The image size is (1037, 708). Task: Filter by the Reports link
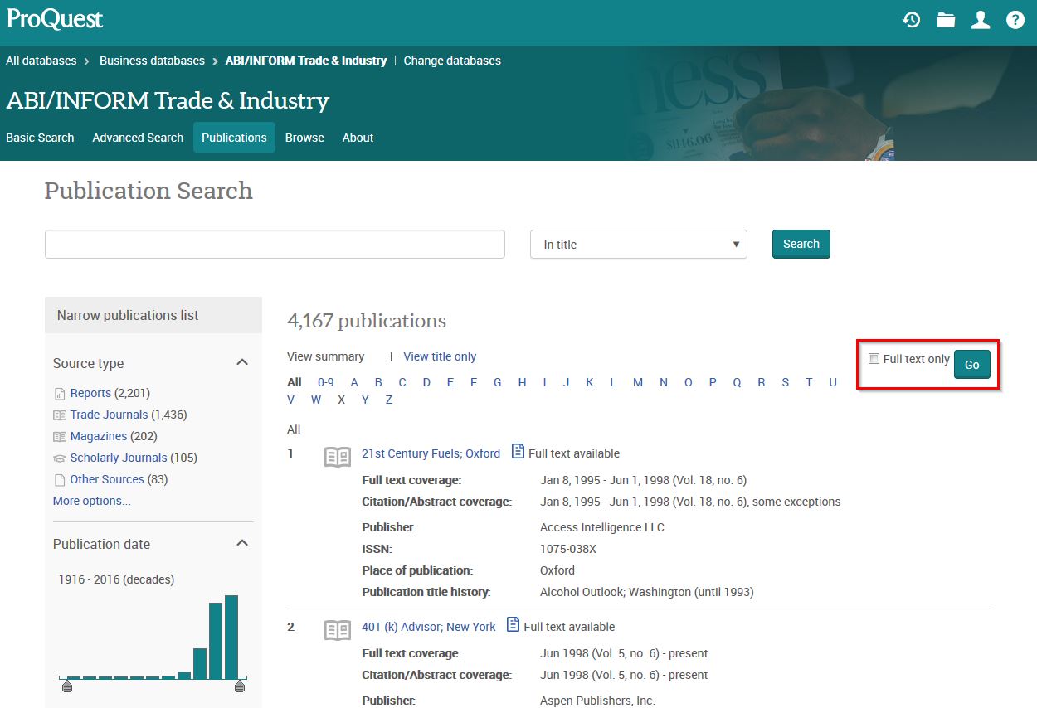coord(90,393)
